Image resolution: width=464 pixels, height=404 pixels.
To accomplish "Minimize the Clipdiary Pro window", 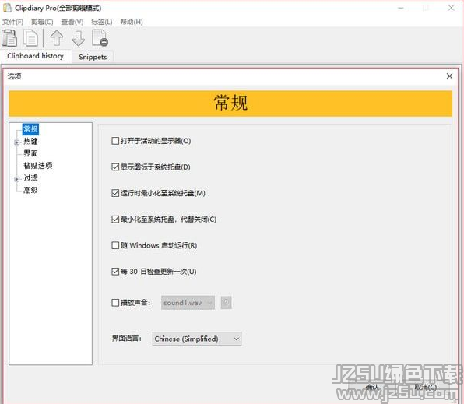I will point(401,8).
